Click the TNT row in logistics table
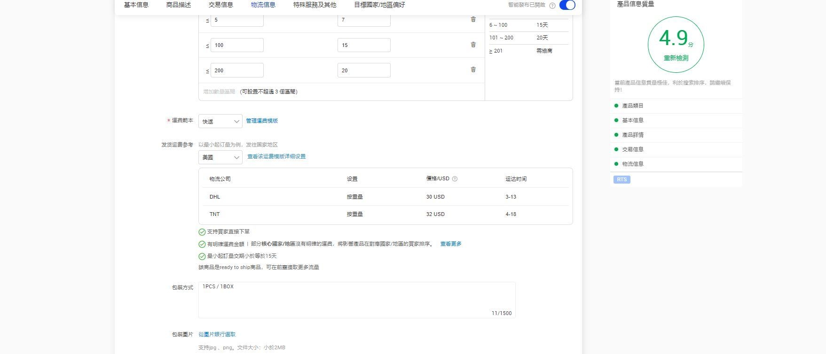826x354 pixels. point(385,214)
